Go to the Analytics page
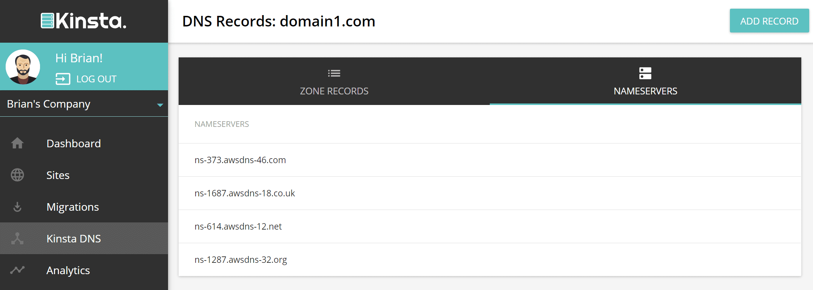Screen dimensions: 813x290 click(84, 270)
